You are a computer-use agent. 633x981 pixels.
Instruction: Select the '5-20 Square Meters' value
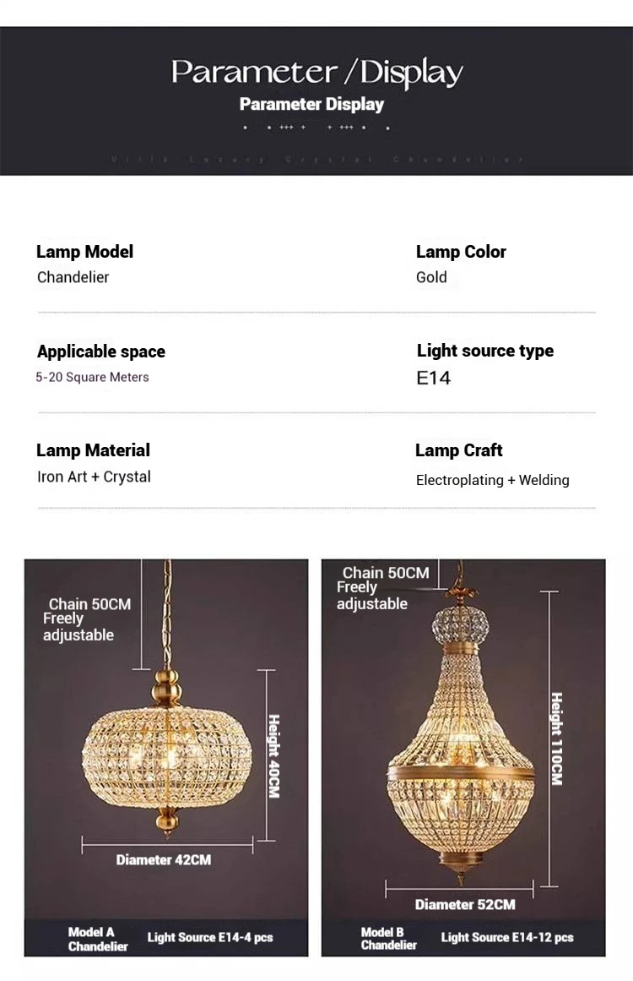pyautogui.click(x=92, y=377)
